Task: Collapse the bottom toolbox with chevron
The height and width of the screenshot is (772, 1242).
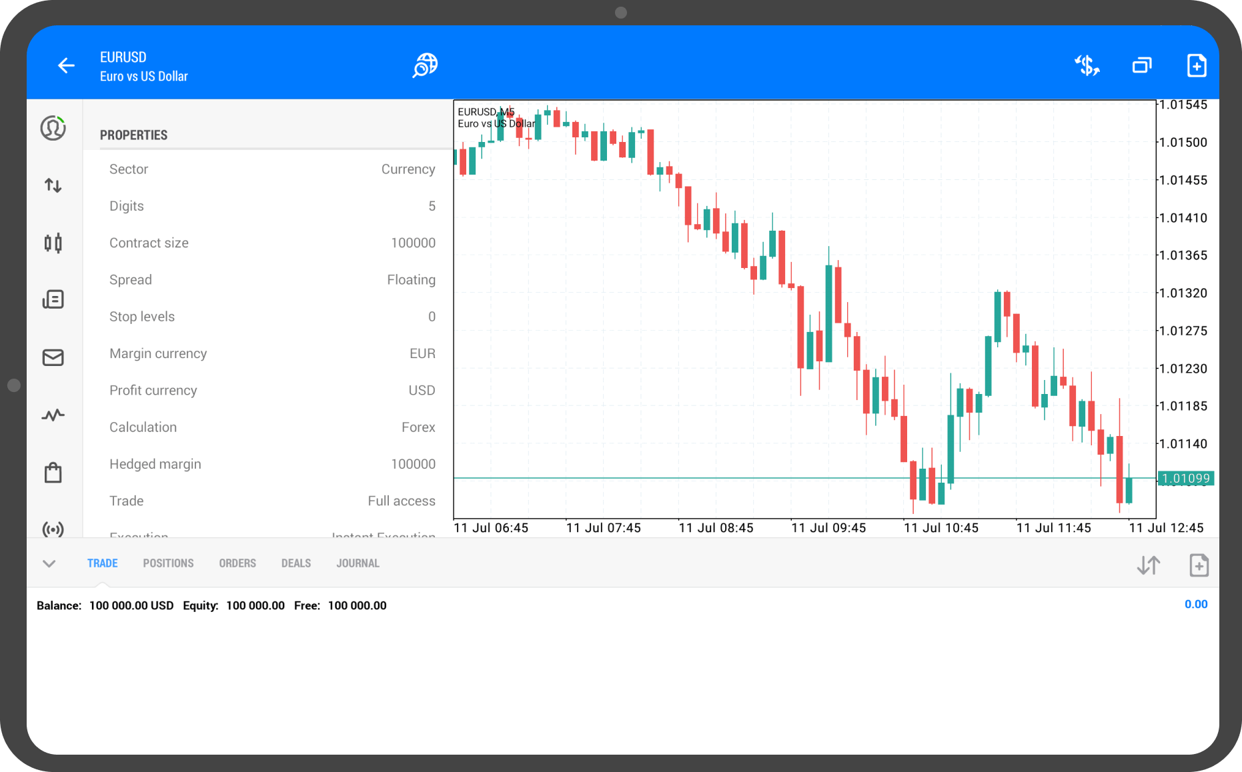Action: coord(49,563)
